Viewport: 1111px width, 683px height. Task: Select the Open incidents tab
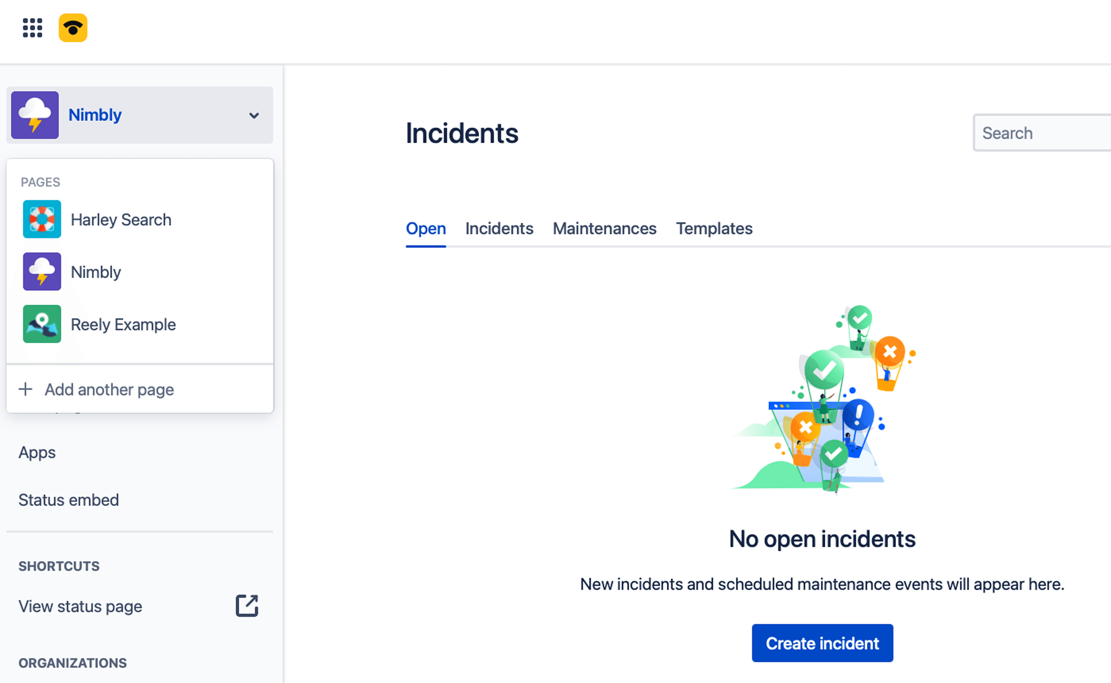425,228
